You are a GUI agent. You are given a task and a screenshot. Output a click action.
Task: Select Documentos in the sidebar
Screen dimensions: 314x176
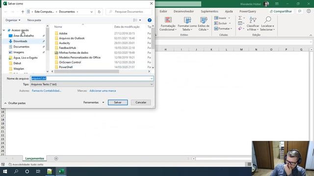pyautogui.click(x=21, y=47)
